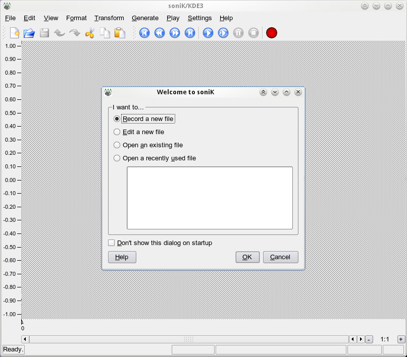Click the fast forward playback icon
The height and width of the screenshot is (357, 407).
coord(175,33)
